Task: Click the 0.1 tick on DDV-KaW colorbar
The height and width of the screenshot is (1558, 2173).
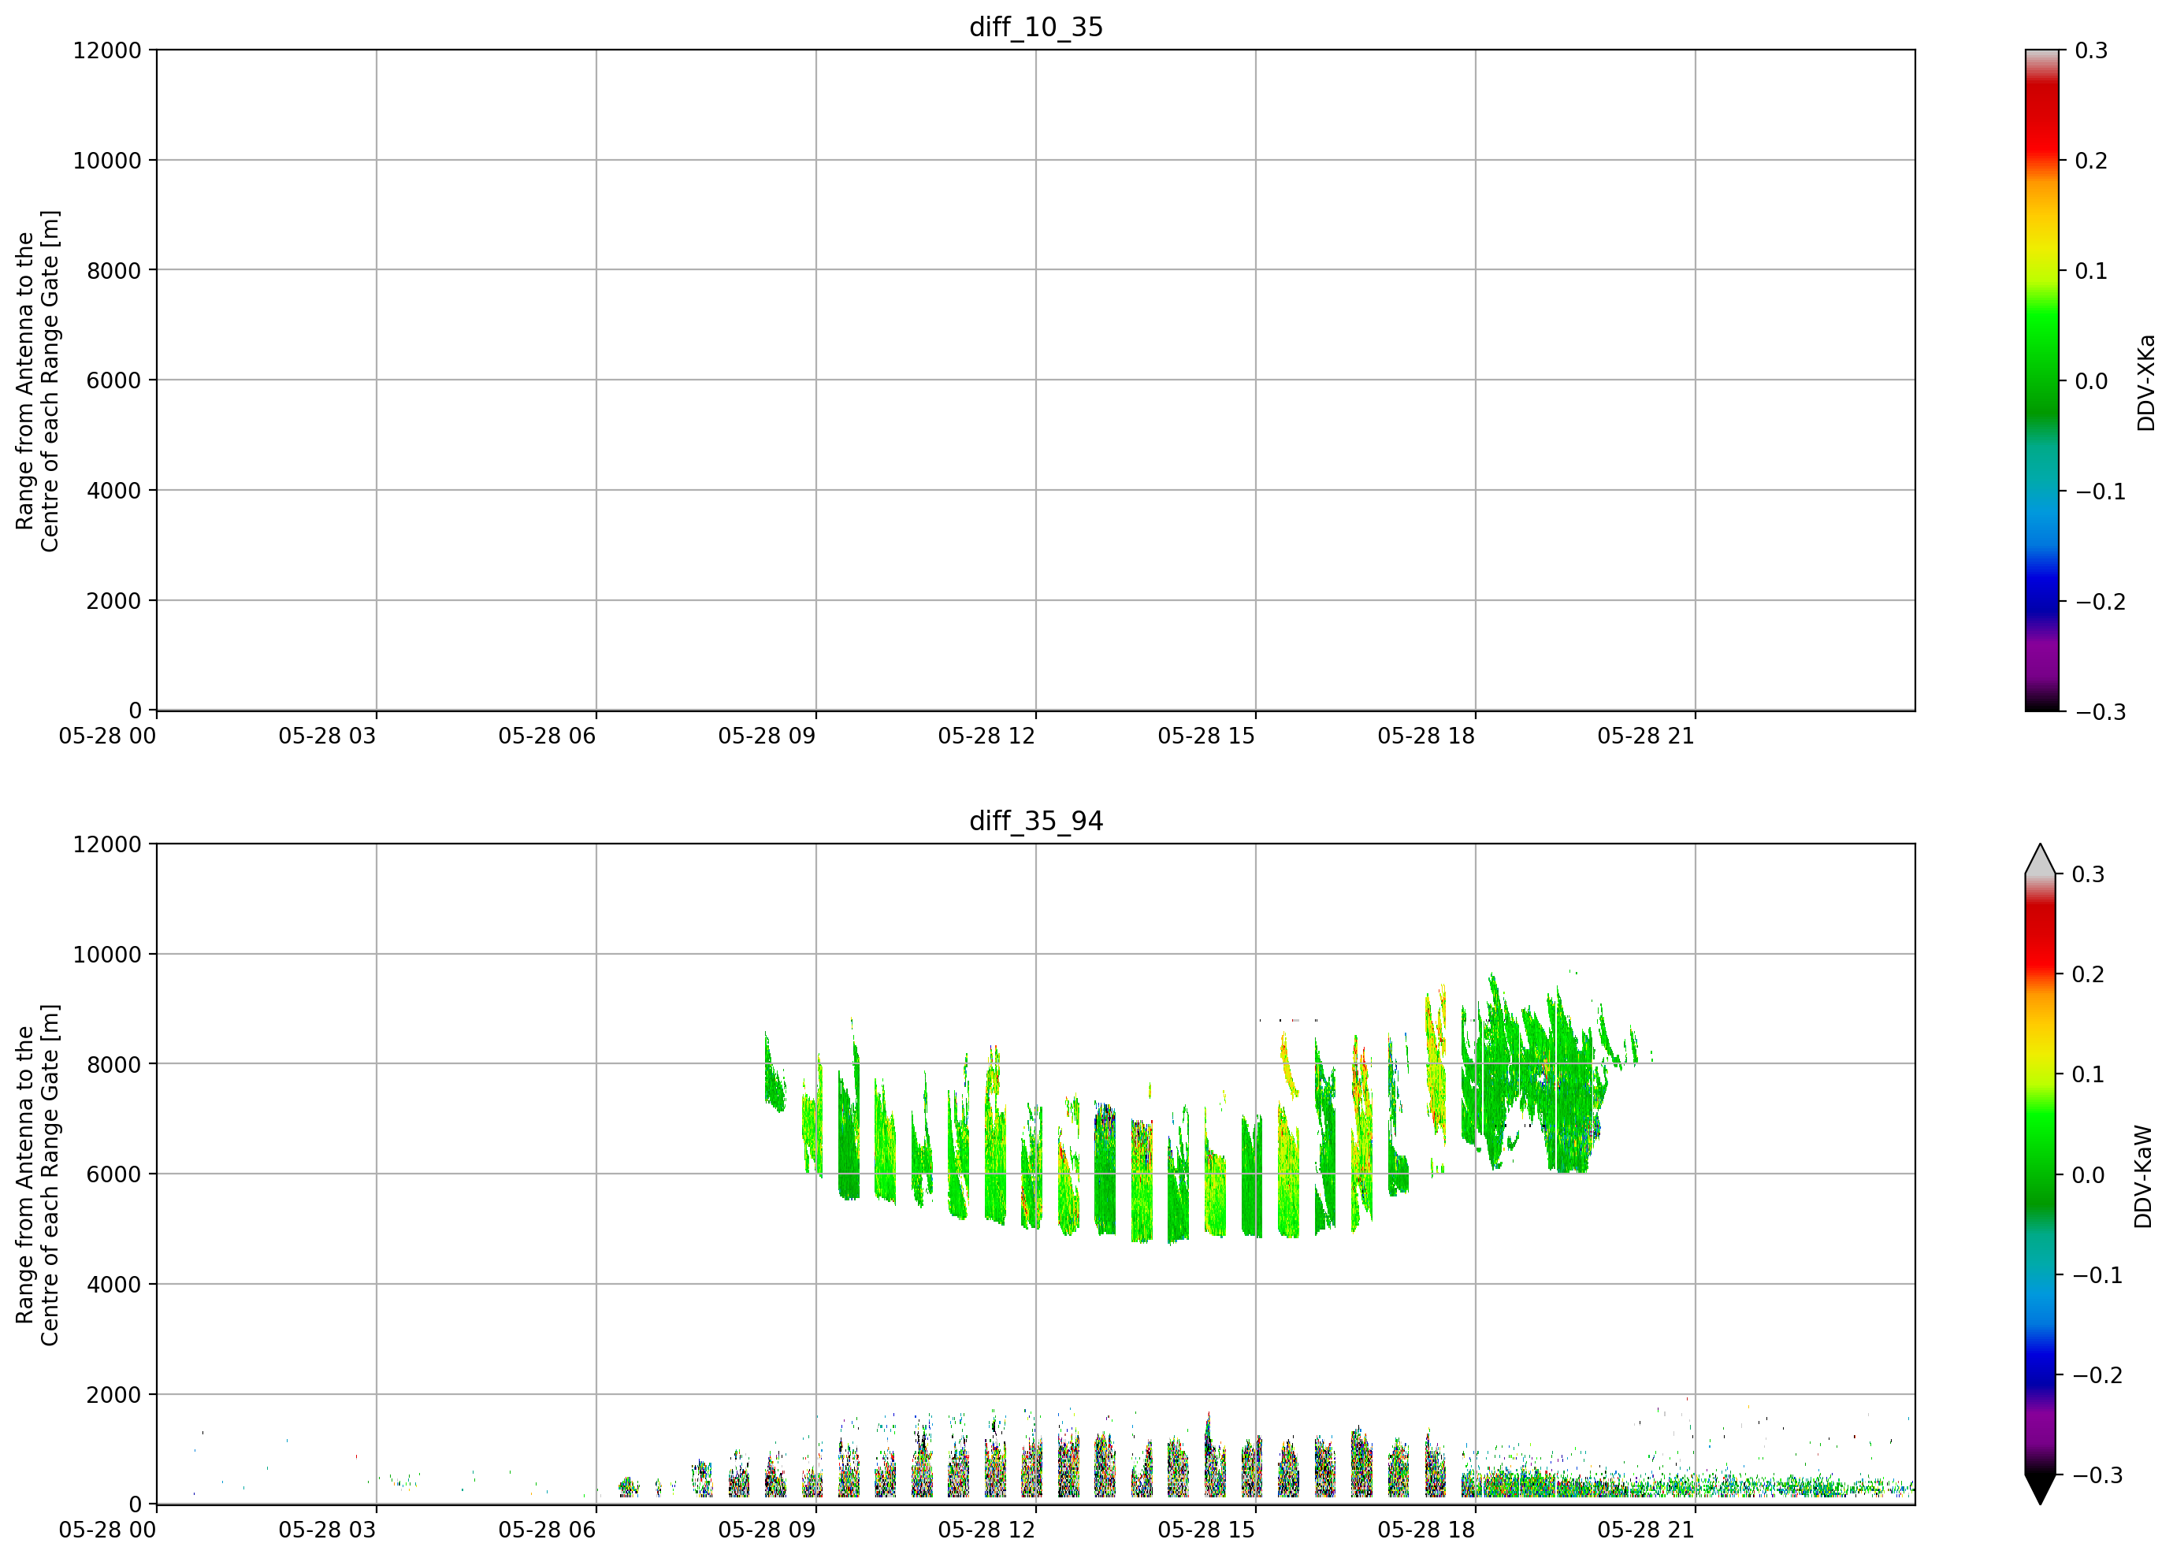Action: click(x=2089, y=1074)
